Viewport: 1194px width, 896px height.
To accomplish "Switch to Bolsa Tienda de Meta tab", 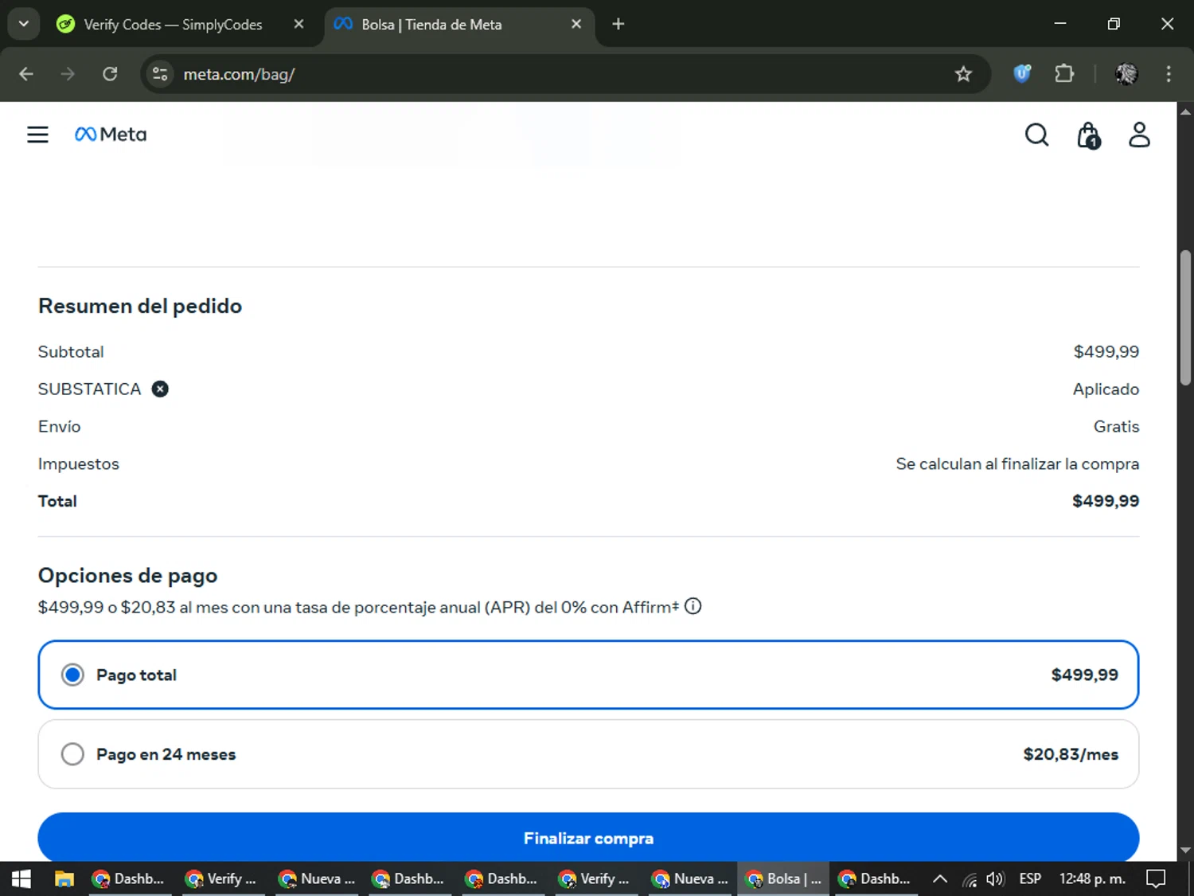I will click(x=459, y=25).
